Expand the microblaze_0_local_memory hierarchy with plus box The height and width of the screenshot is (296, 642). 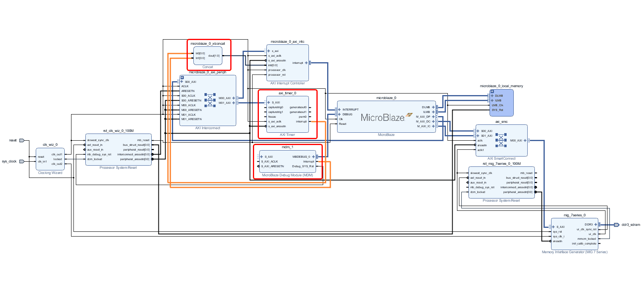pos(492,92)
